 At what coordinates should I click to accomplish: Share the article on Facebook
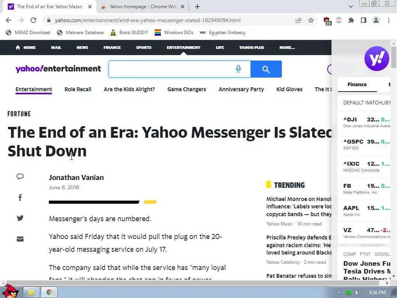click(20, 198)
